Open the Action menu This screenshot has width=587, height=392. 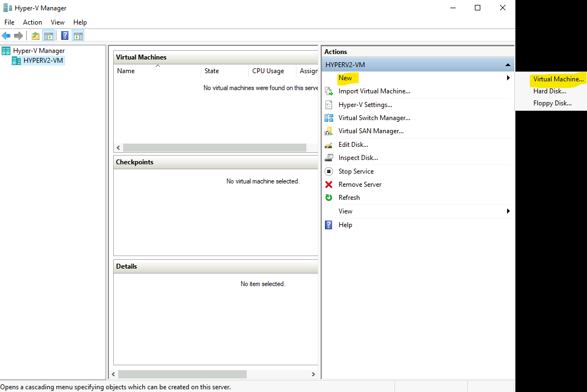(32, 22)
